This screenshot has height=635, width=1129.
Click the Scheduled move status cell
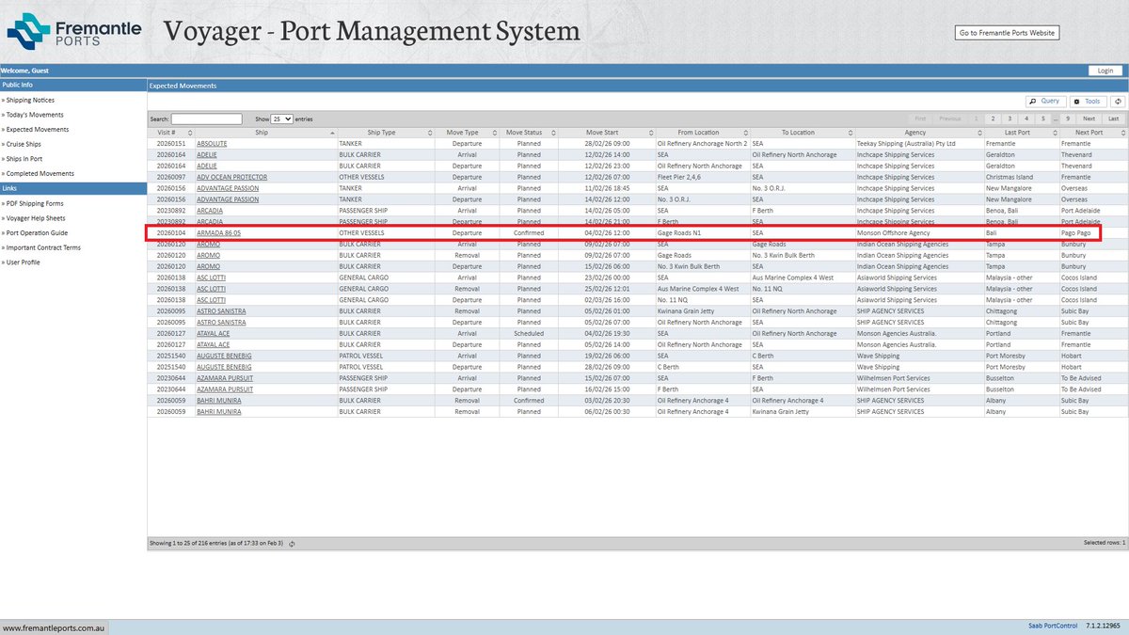tap(529, 333)
